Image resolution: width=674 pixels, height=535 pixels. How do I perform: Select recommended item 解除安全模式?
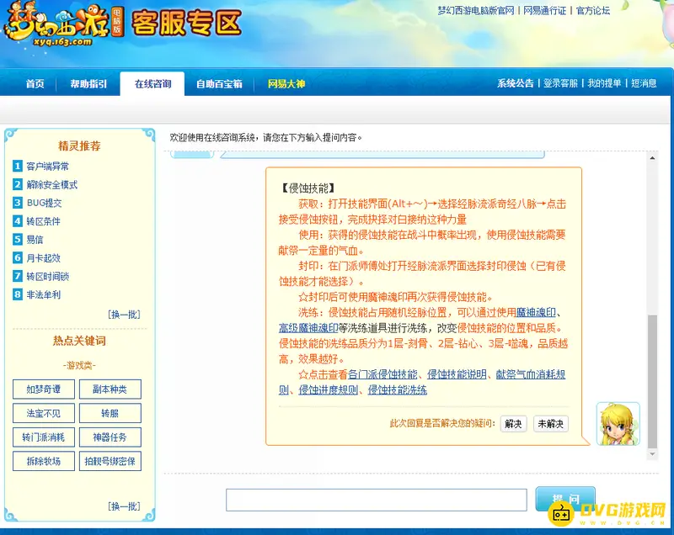click(52, 184)
